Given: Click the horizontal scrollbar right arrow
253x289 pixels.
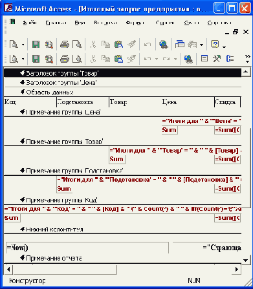Looking at the screenshot, I should click(x=237, y=269).
